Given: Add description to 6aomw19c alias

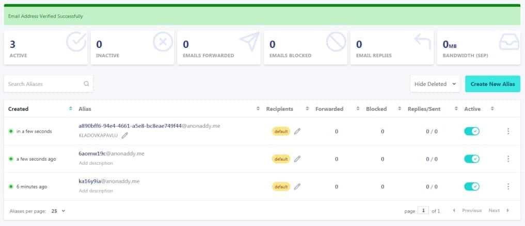Looking at the screenshot, I should [96, 163].
